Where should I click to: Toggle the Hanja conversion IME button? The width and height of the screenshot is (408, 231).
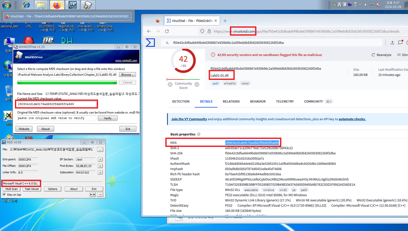(345, 4)
